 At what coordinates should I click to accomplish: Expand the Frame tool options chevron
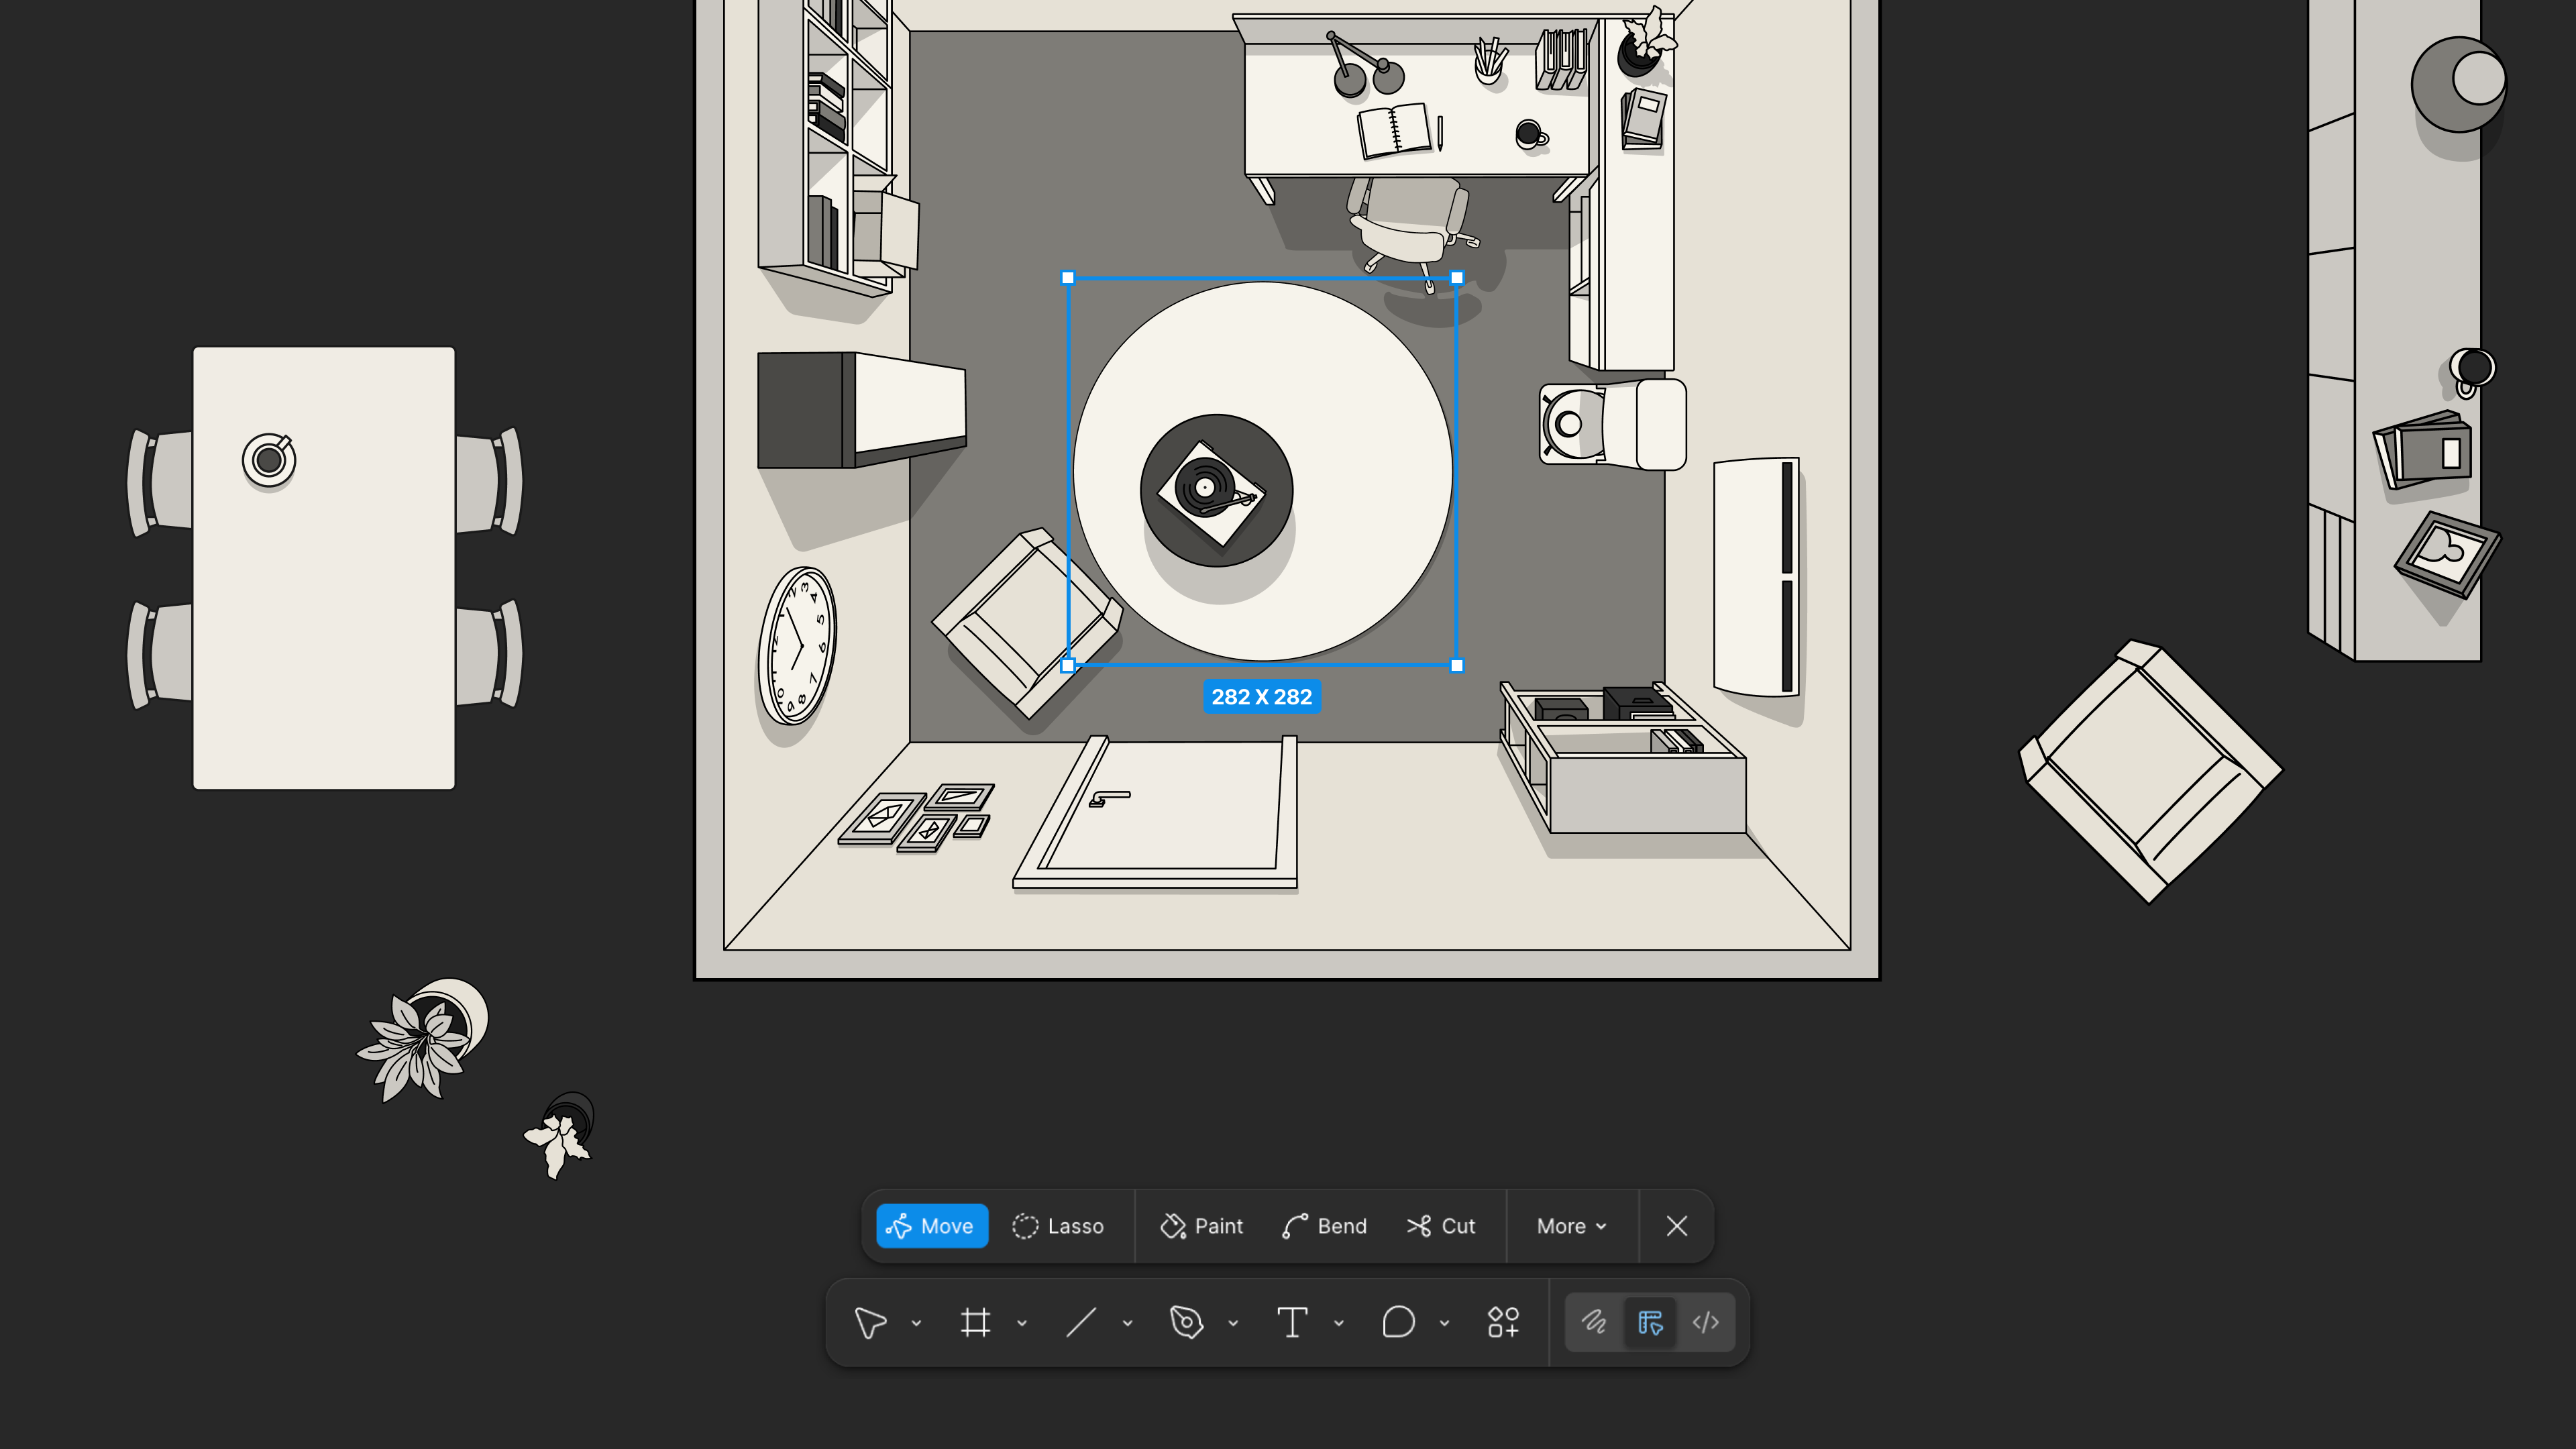1022,1323
